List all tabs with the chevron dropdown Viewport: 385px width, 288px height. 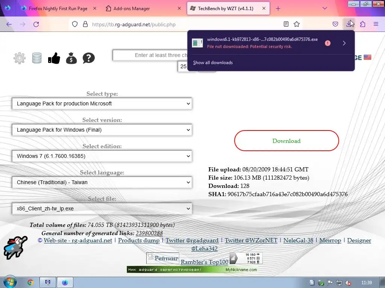click(x=324, y=8)
